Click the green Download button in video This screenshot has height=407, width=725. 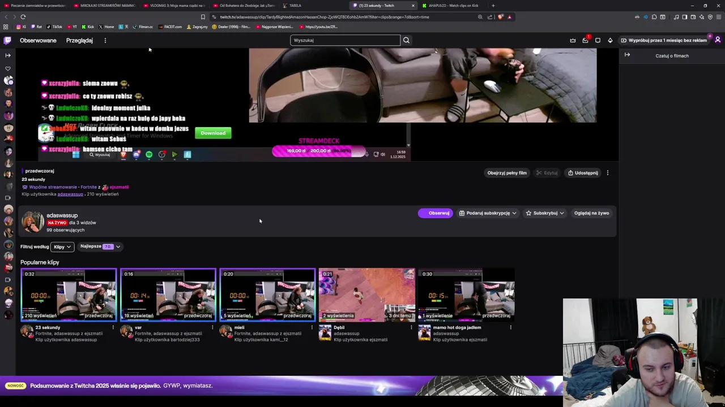(213, 133)
